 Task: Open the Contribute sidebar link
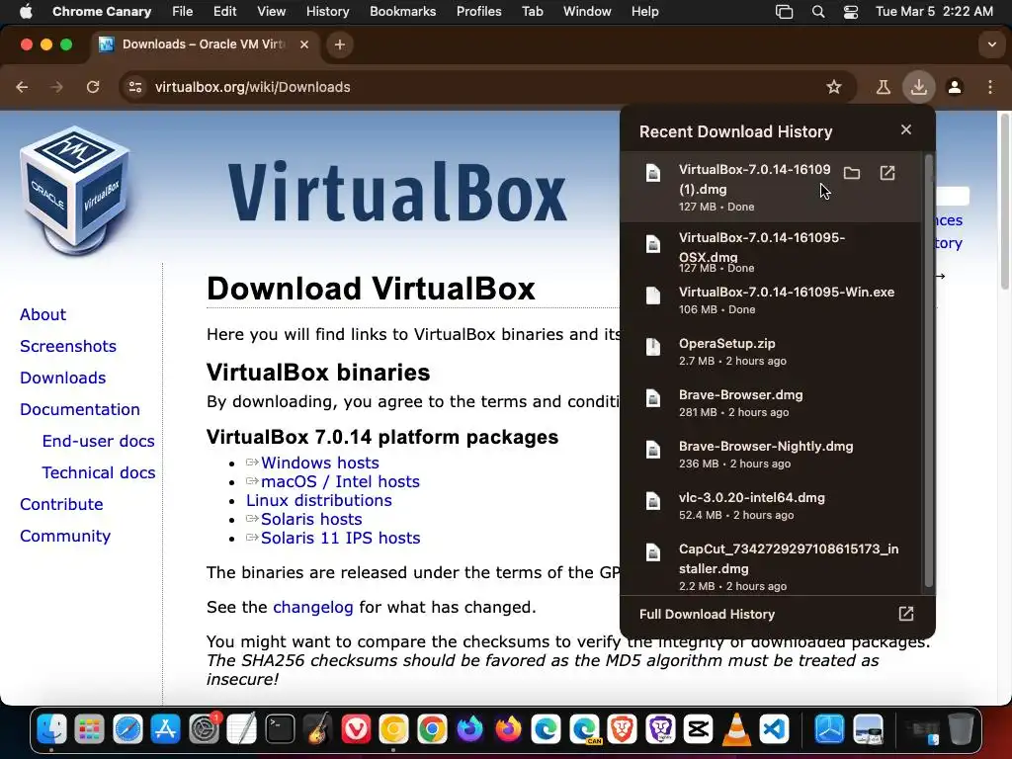click(x=61, y=504)
